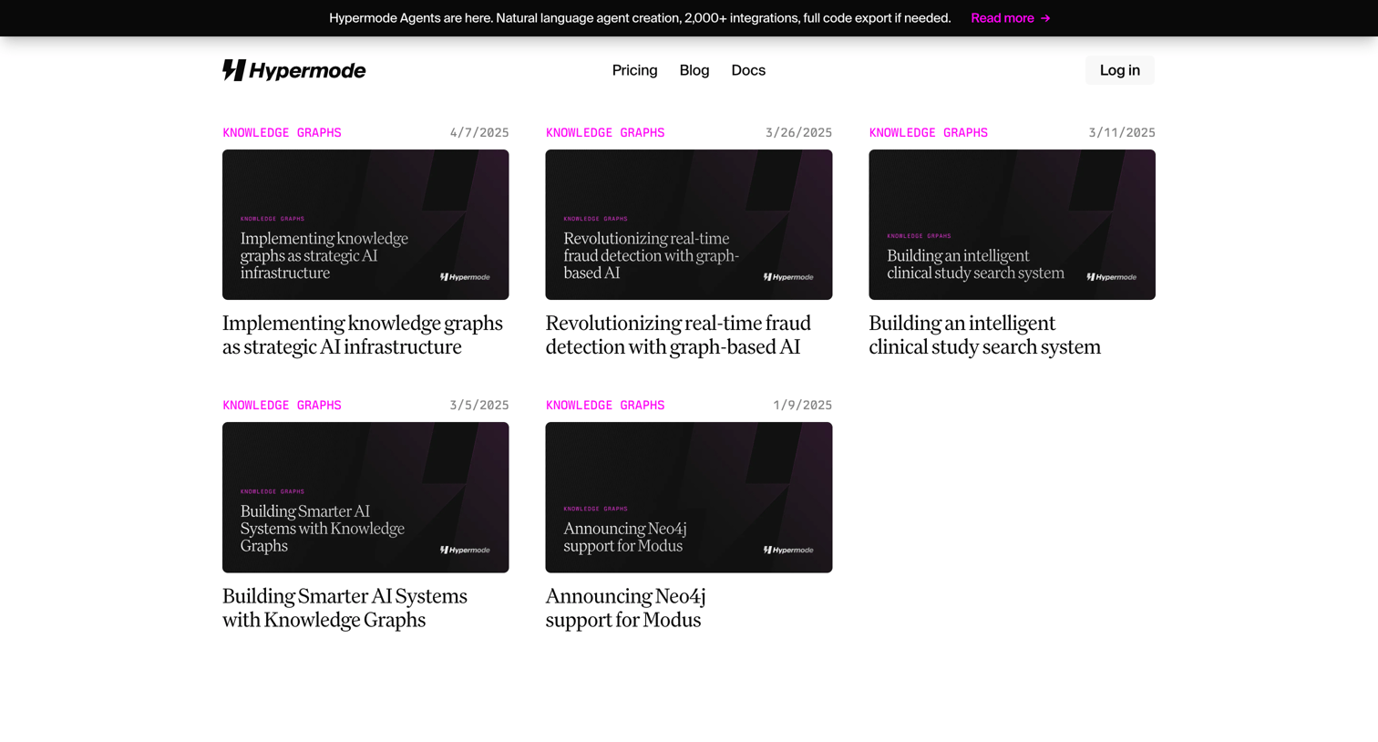Click the Hypermode Agents announcement banner text
Screen dimensions: 1378x742
click(x=640, y=18)
